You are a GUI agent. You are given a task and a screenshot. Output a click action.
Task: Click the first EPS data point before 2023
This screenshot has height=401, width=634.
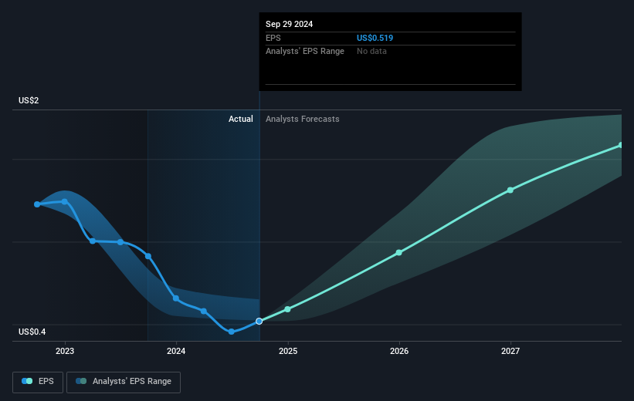coord(37,204)
